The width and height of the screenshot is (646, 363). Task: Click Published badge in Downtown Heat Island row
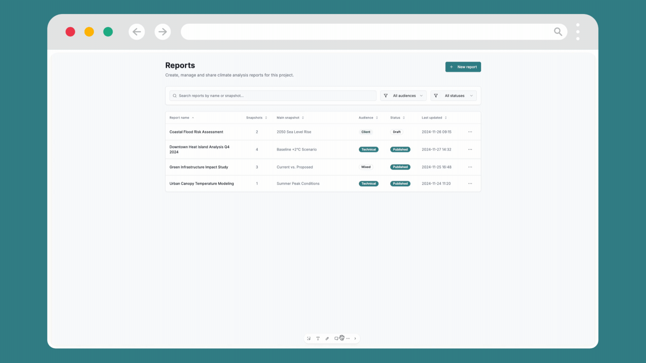(400, 150)
